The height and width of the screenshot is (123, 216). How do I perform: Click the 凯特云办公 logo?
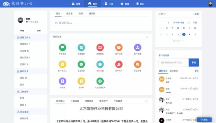(x=18, y=4)
